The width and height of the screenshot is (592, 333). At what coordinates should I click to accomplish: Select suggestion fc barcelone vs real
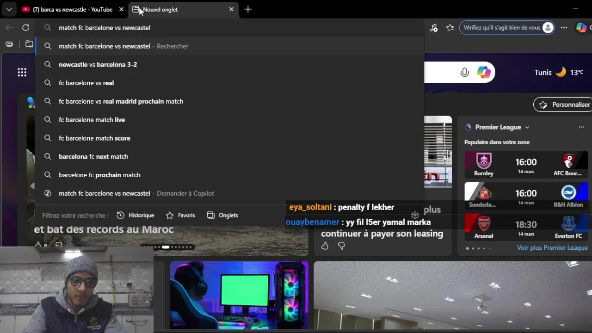pyautogui.click(x=230, y=83)
